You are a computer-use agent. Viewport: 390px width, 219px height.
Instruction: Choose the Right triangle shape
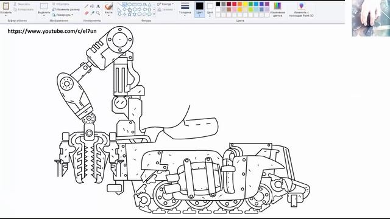pyautogui.click(x=119, y=10)
